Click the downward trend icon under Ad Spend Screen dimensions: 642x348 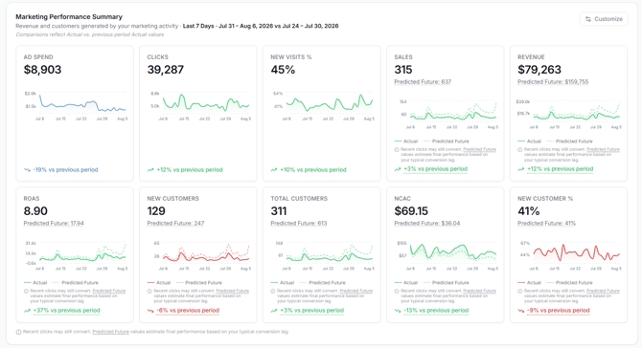tap(27, 170)
